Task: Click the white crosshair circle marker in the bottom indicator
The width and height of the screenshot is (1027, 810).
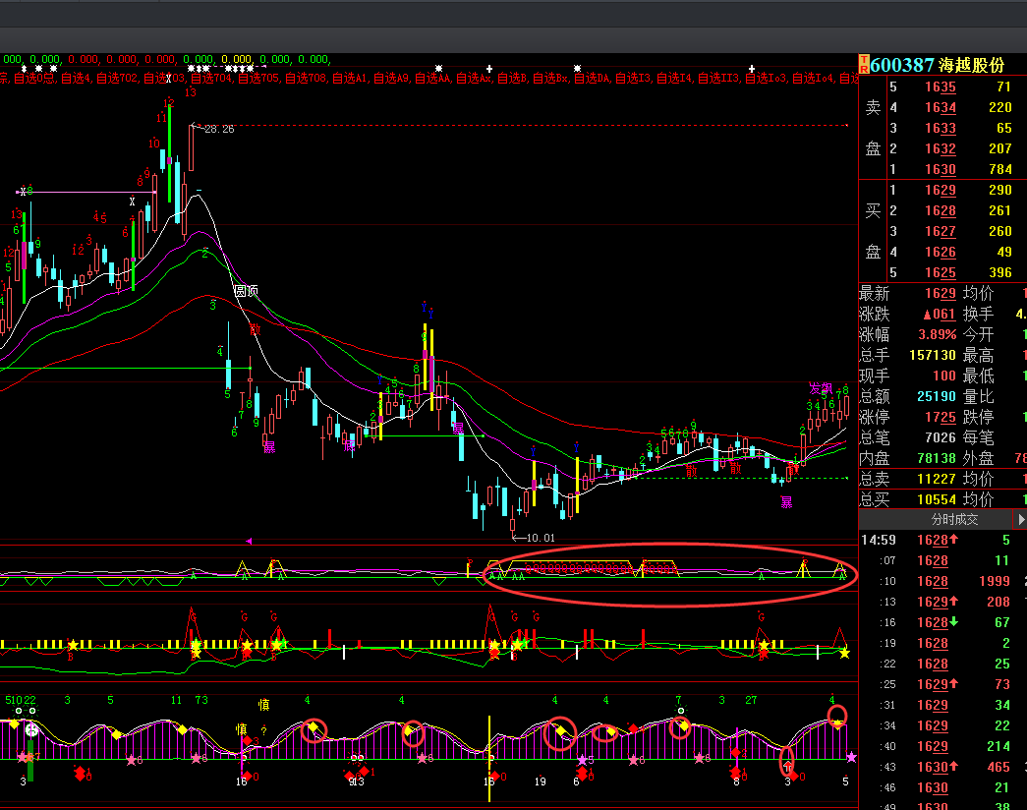Action: (31, 729)
